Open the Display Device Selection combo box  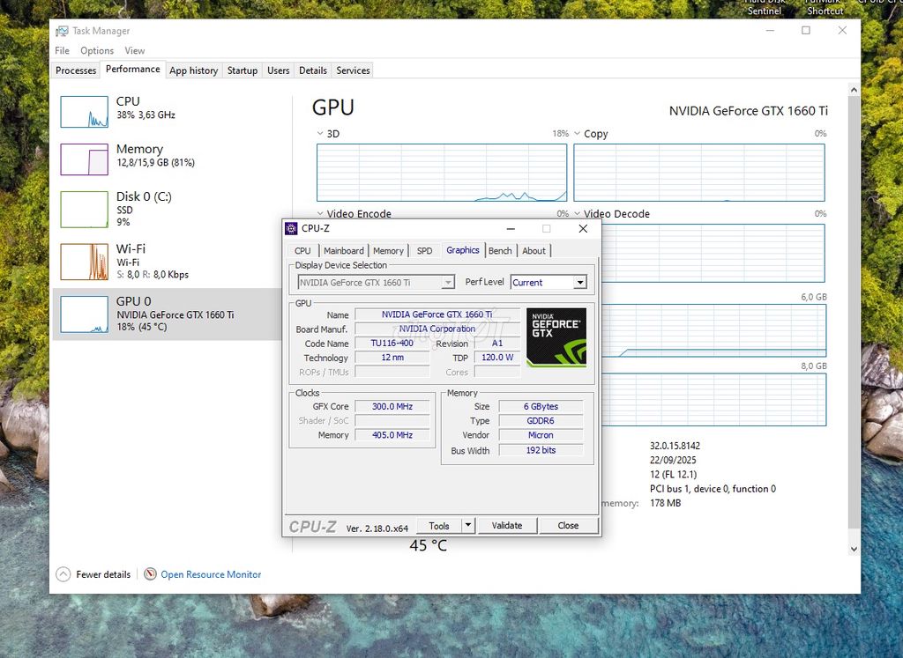click(x=376, y=283)
